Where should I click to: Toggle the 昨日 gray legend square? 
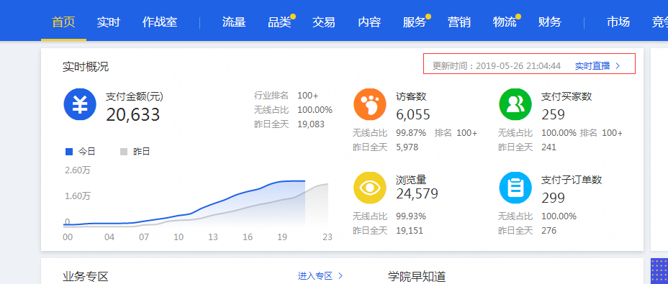click(124, 152)
